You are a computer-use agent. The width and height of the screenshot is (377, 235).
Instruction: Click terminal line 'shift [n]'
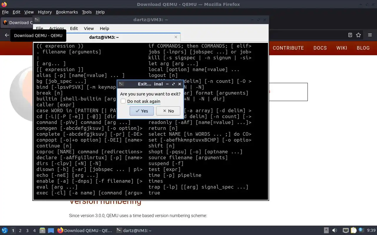tap(161, 146)
